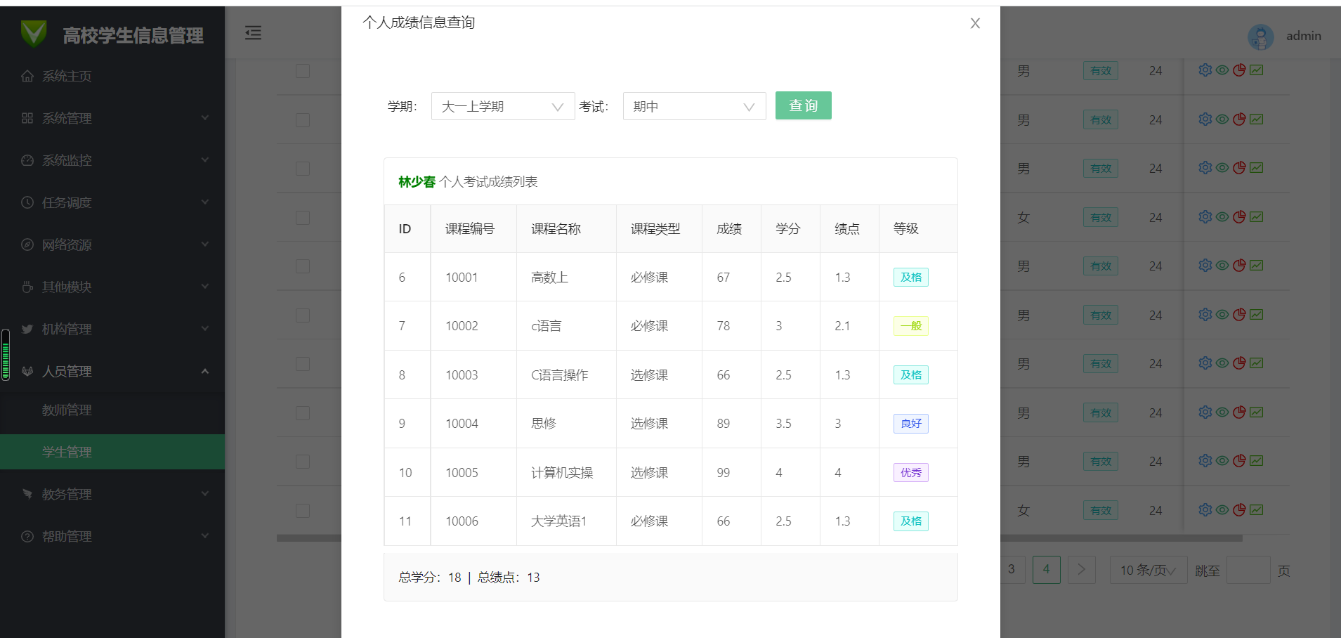Click the 优秀 grade tag for 计算机实操
1341x638 pixels.
[x=911, y=472]
